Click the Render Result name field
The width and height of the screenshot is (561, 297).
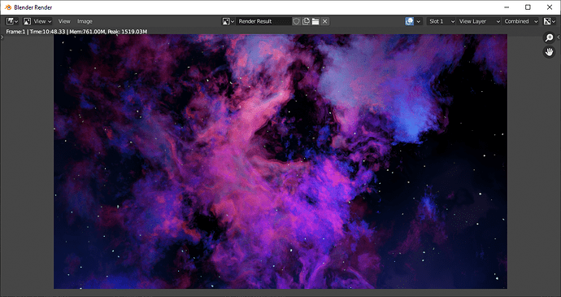click(264, 21)
